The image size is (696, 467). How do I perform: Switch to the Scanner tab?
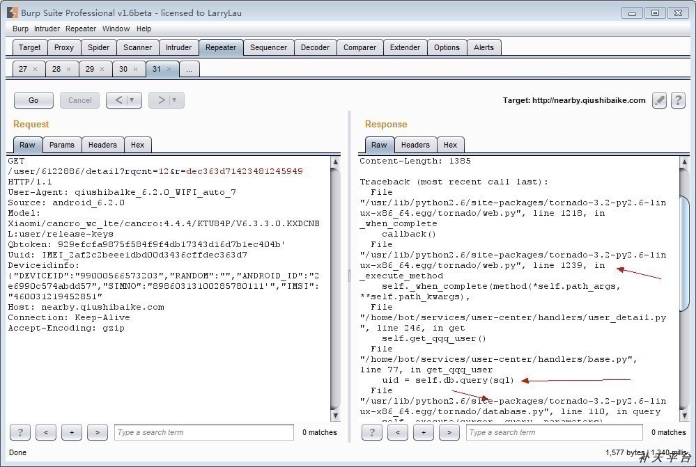coord(138,47)
